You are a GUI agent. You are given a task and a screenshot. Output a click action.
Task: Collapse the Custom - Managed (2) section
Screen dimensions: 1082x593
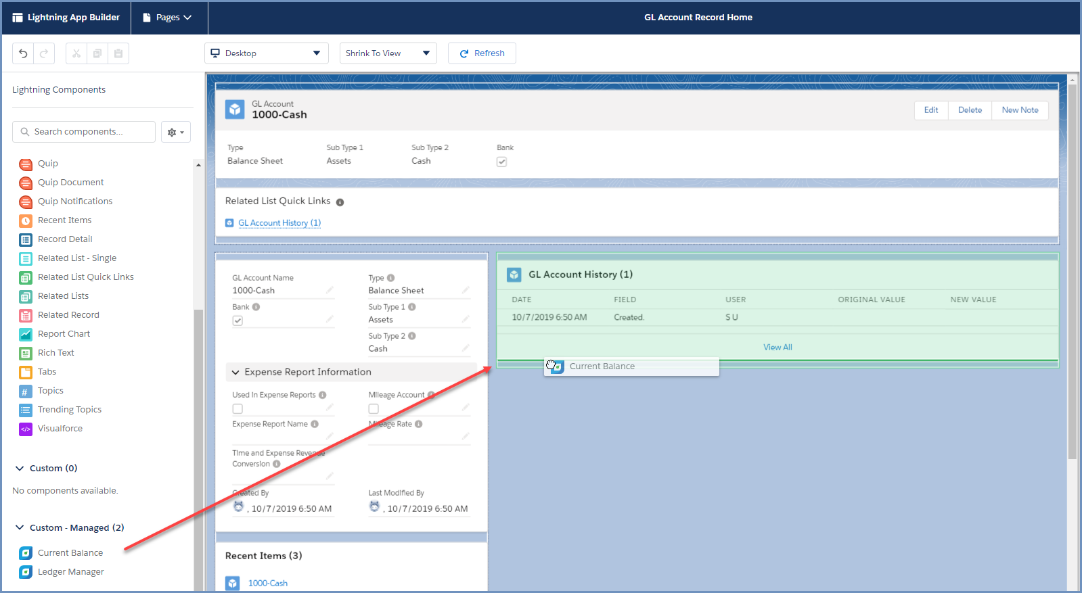coord(20,527)
